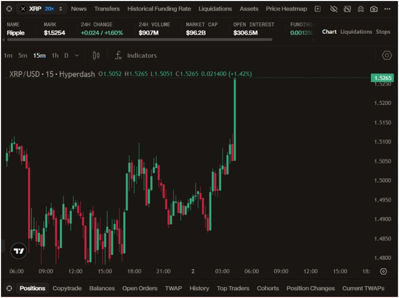
Task: Click the fx indicators icon
Action: point(119,56)
